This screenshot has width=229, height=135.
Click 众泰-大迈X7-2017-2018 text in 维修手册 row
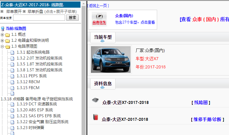[x=125, y=119]
